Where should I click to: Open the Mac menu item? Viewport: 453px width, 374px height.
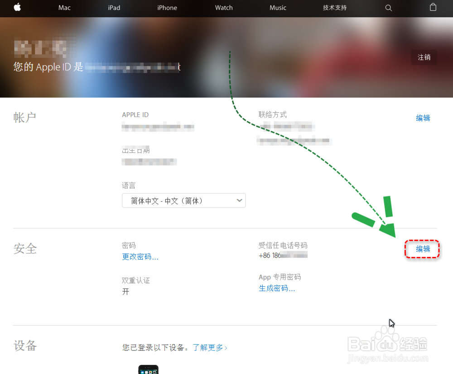point(64,8)
